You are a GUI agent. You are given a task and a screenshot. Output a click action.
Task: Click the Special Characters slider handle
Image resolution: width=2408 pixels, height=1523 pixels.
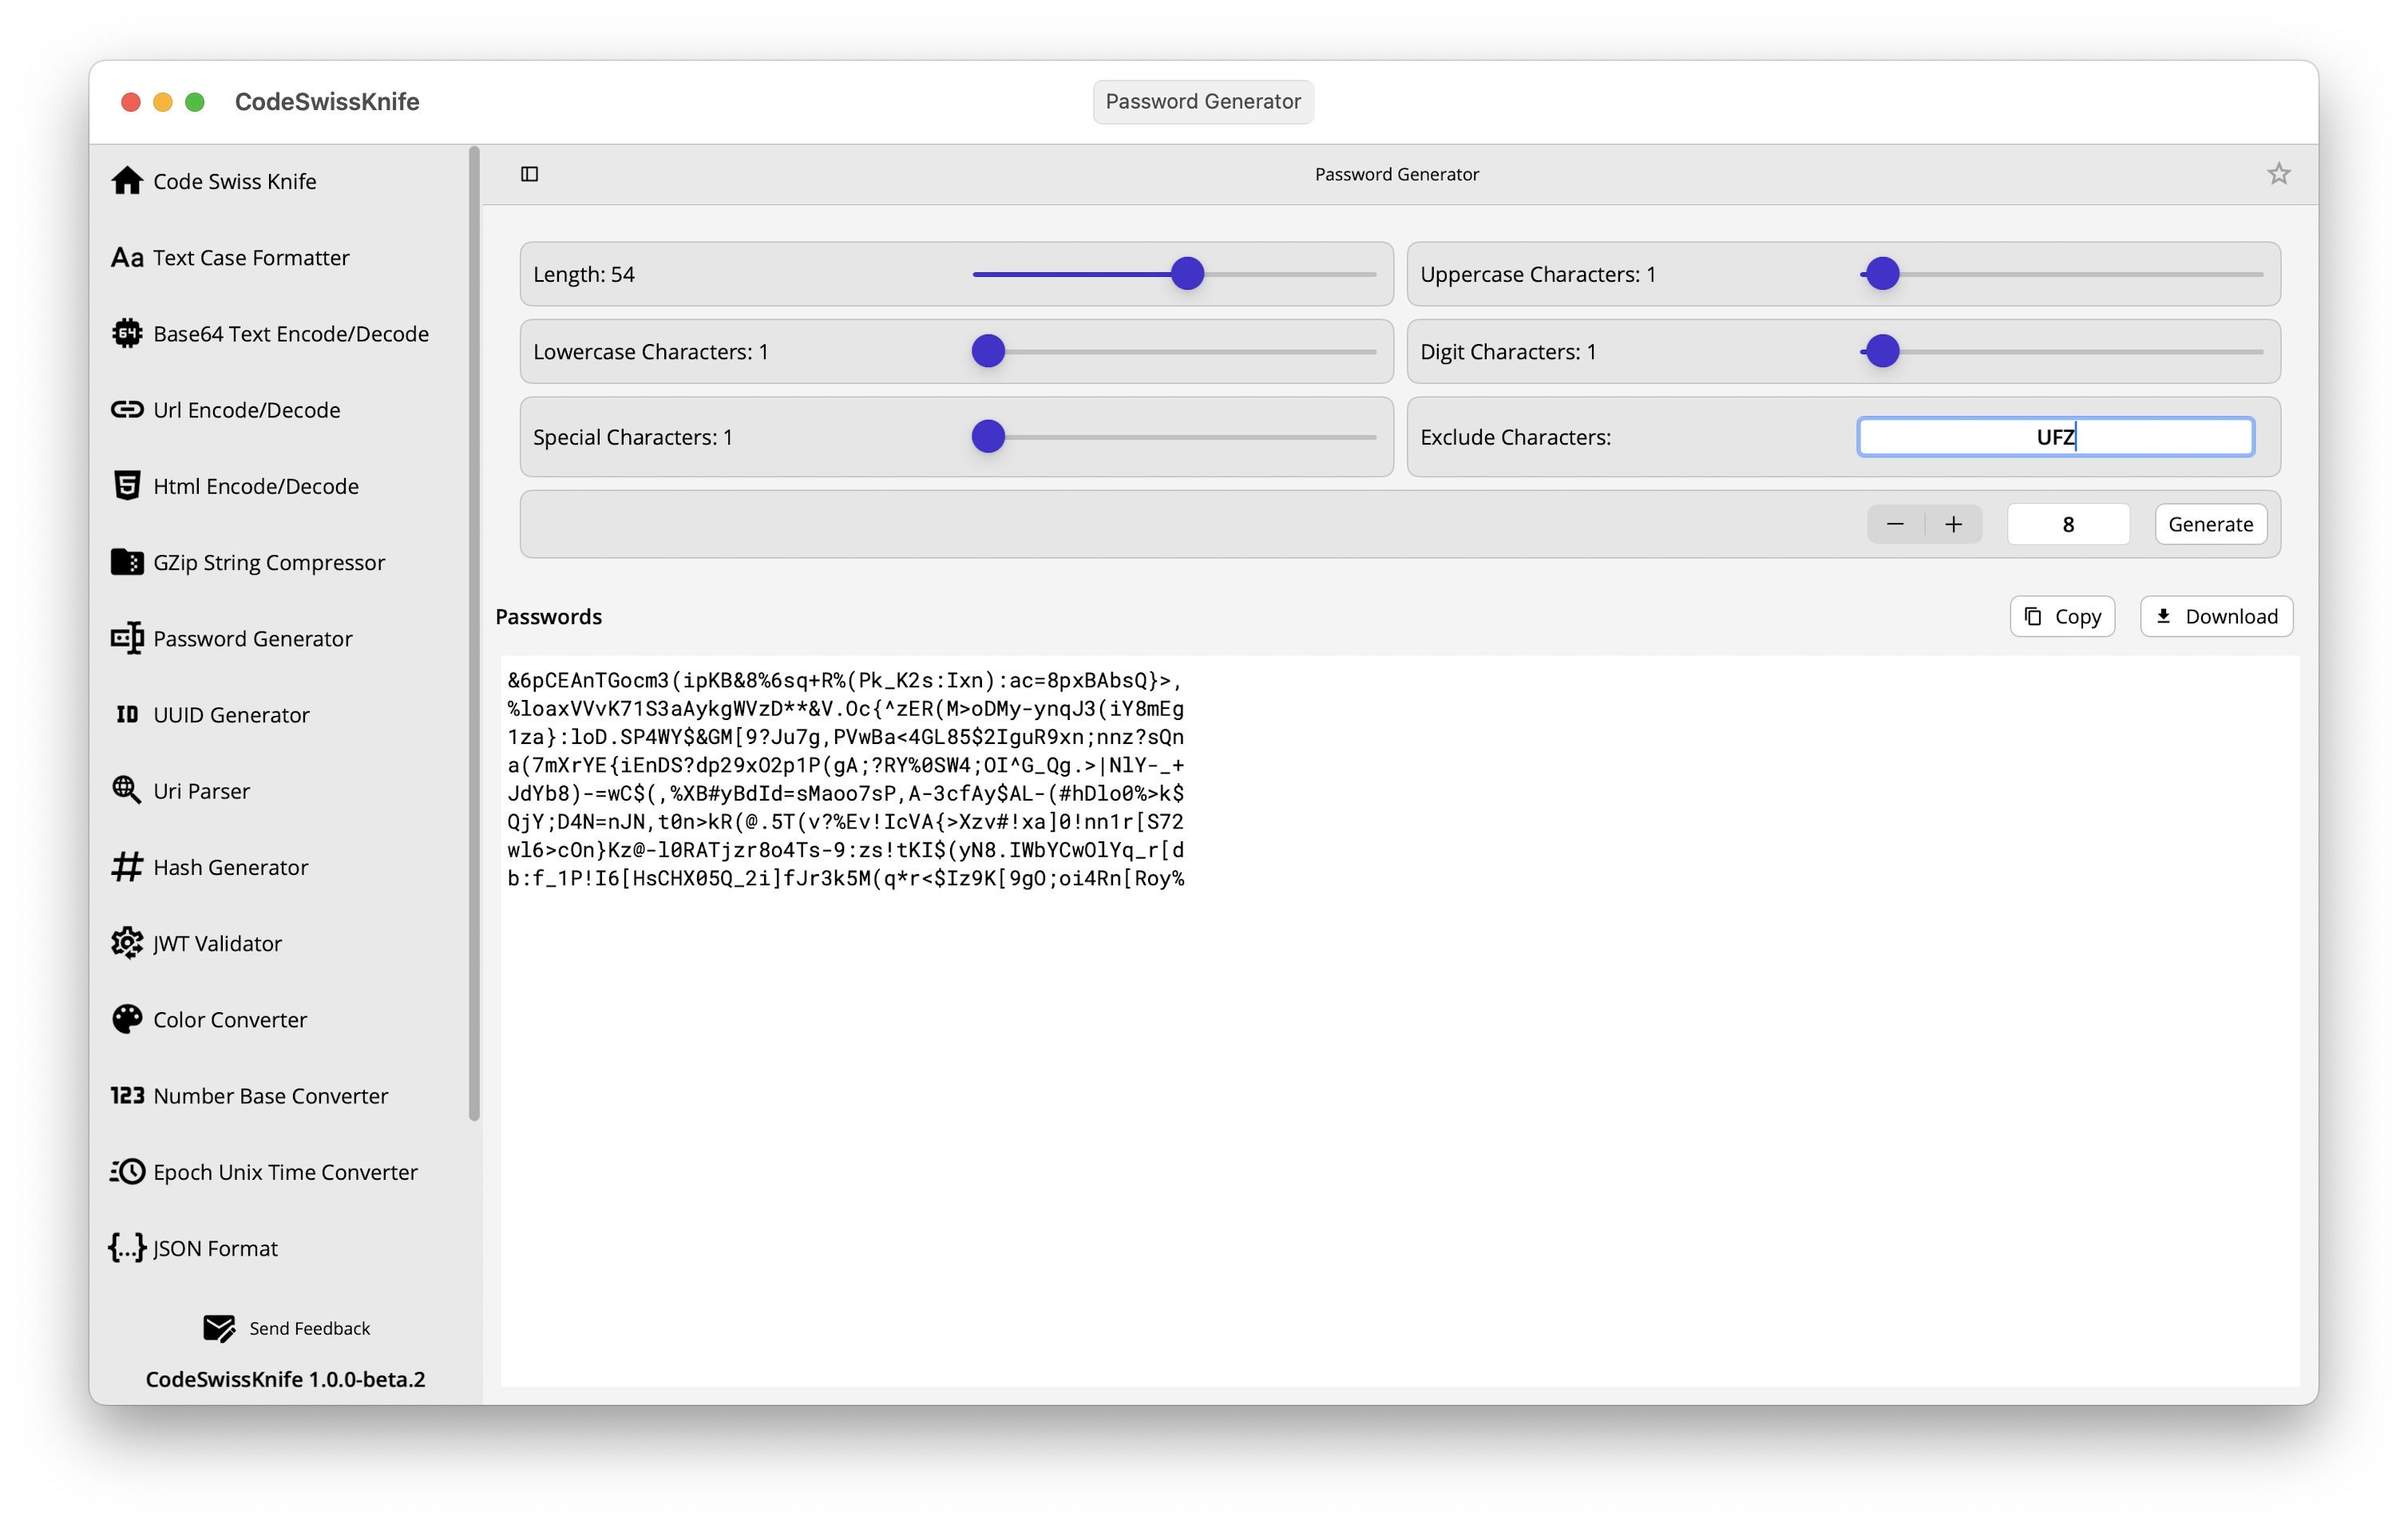click(988, 436)
